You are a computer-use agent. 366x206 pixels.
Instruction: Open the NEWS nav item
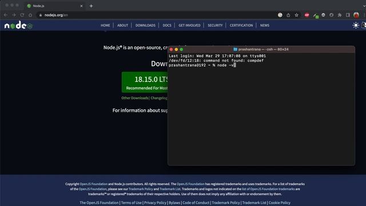[265, 25]
